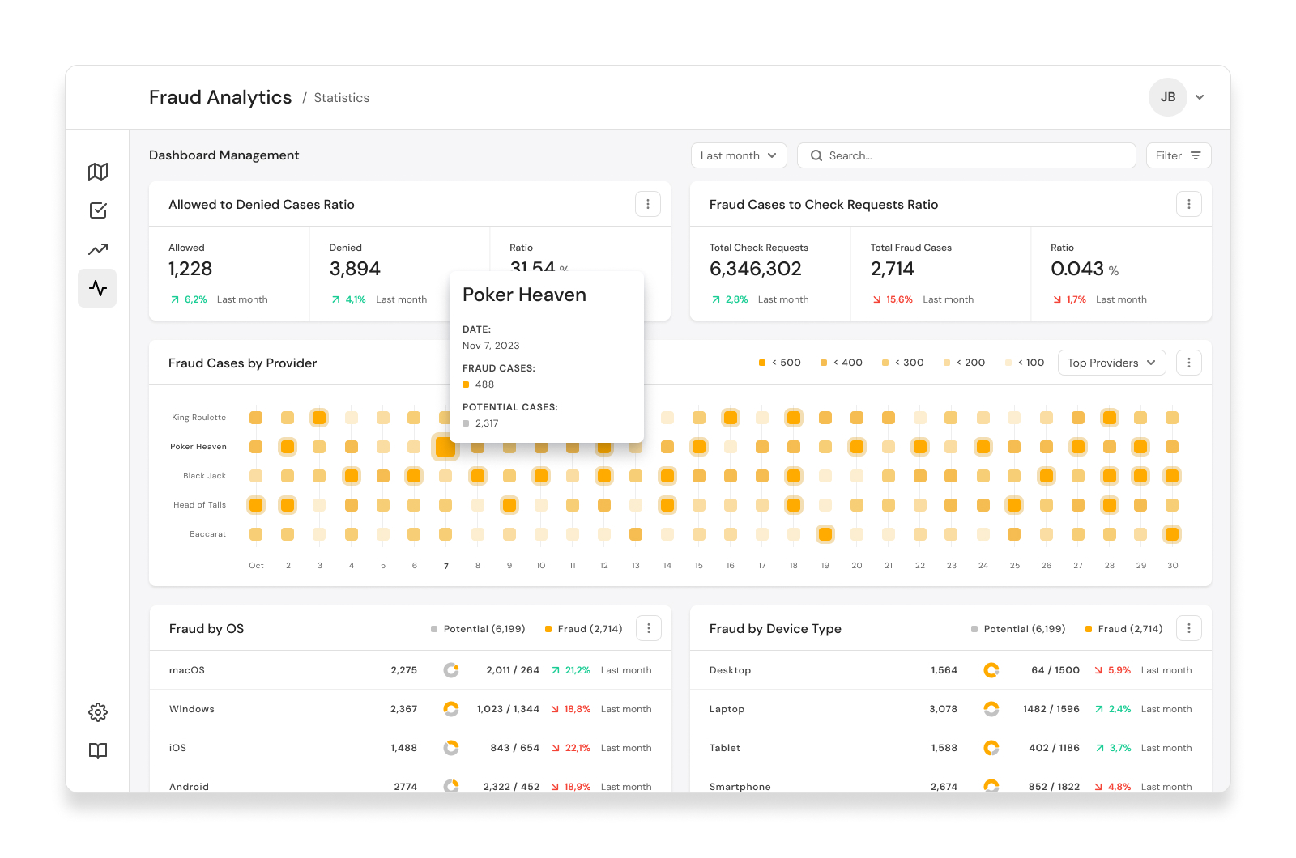Open the map view in sidebar
The height and width of the screenshot is (858, 1296).
(x=98, y=172)
